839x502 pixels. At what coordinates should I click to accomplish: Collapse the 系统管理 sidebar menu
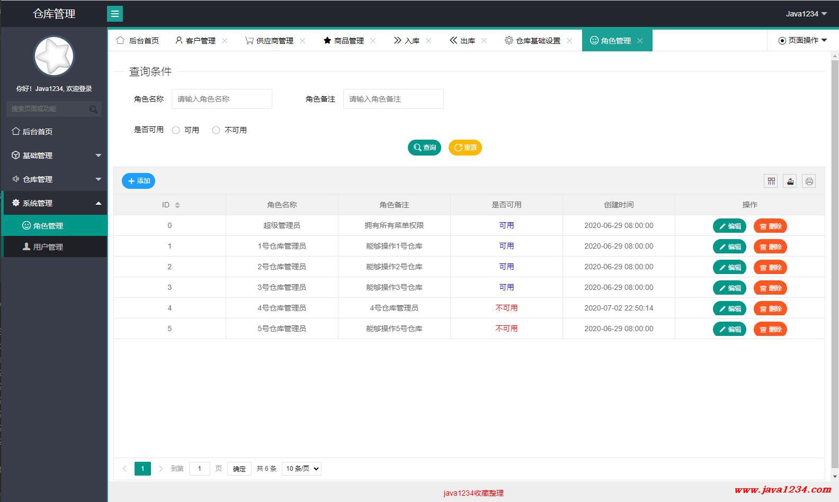[x=55, y=203]
